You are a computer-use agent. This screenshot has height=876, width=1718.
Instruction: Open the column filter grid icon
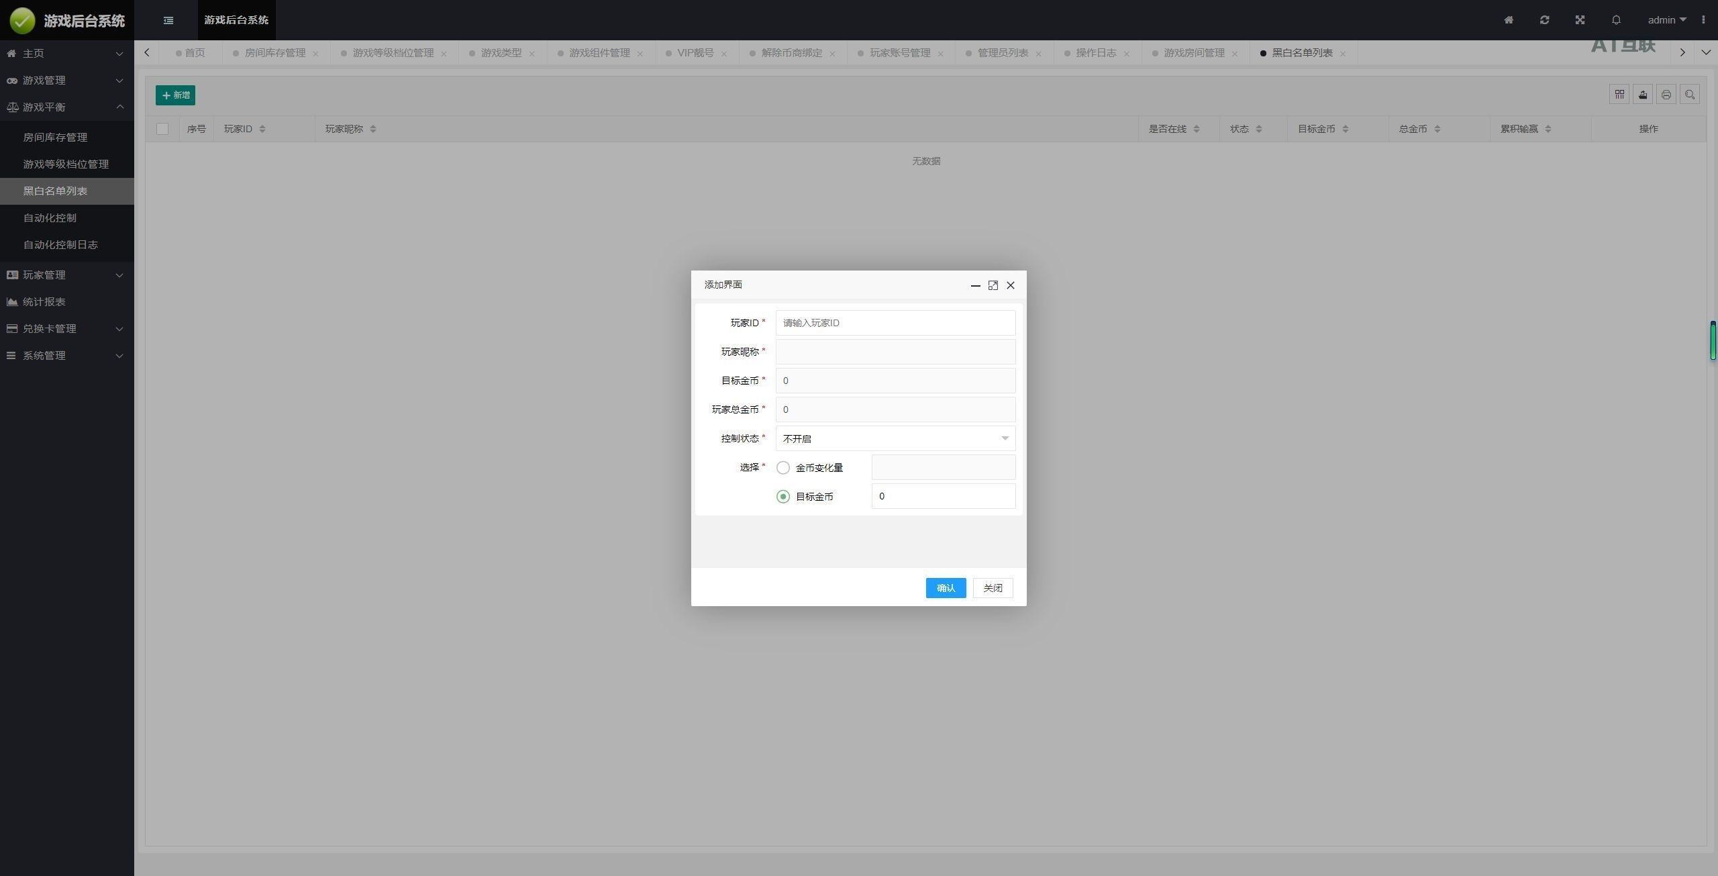click(1619, 95)
